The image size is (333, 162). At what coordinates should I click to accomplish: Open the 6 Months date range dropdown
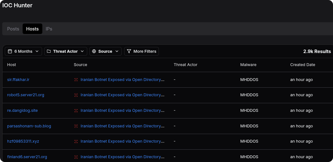pyautogui.click(x=23, y=51)
